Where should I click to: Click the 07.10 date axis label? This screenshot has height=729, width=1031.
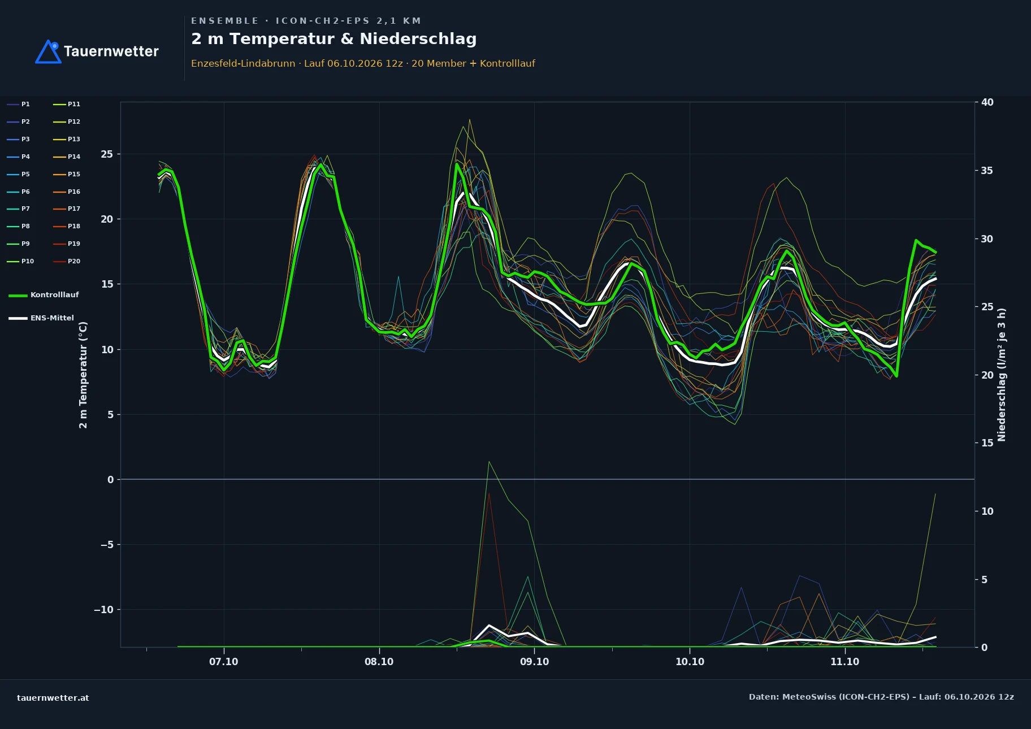click(x=224, y=662)
